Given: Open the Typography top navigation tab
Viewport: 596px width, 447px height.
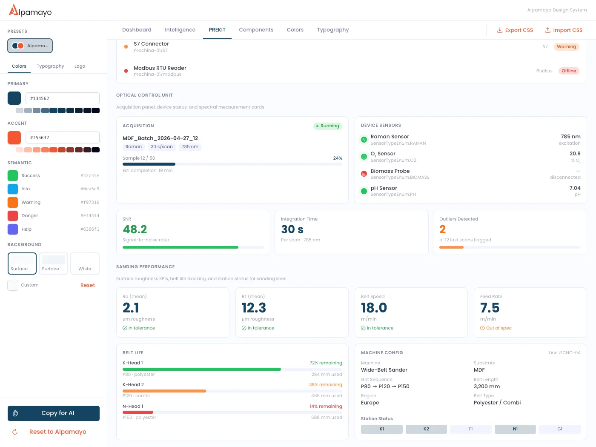Looking at the screenshot, I should [333, 30].
